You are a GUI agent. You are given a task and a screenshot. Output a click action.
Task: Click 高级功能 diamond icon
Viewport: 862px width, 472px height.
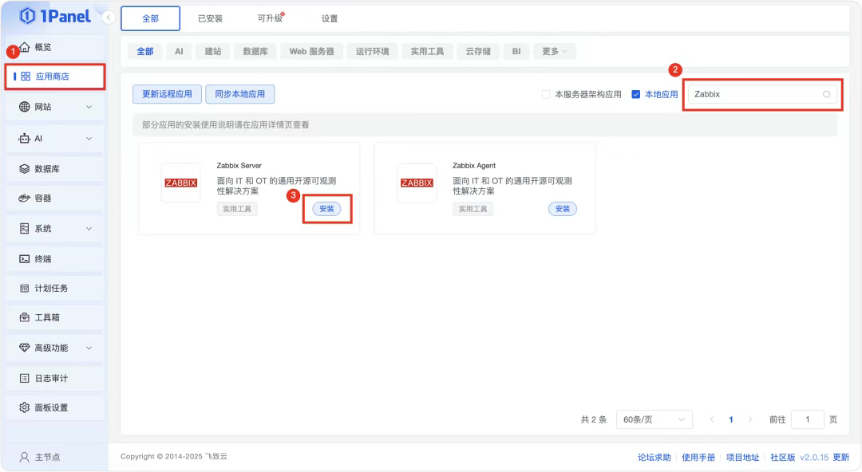point(24,348)
